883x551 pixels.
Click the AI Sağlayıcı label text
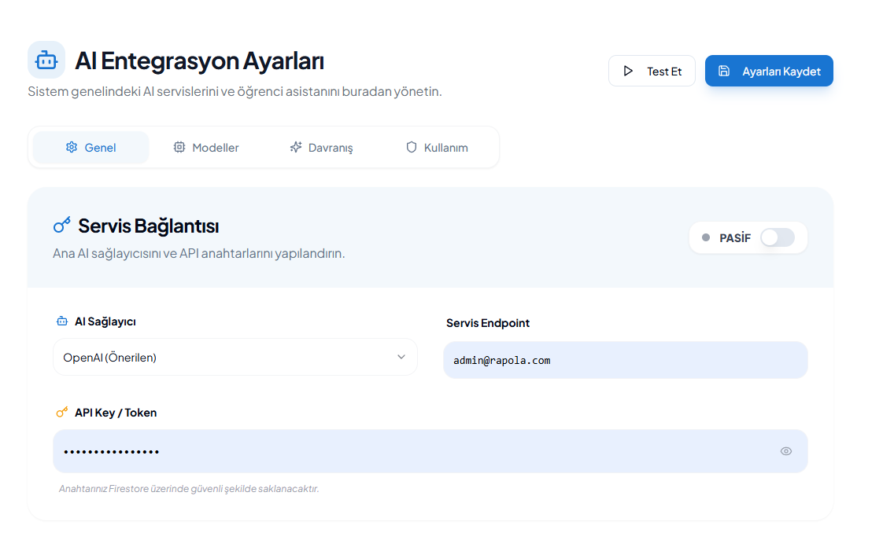coord(105,321)
